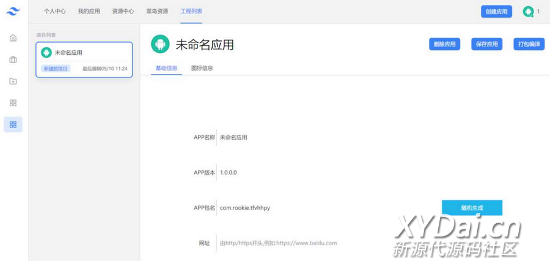Open the 个人中心 tab
Viewport: 550px width, 261px height.
pos(55,11)
